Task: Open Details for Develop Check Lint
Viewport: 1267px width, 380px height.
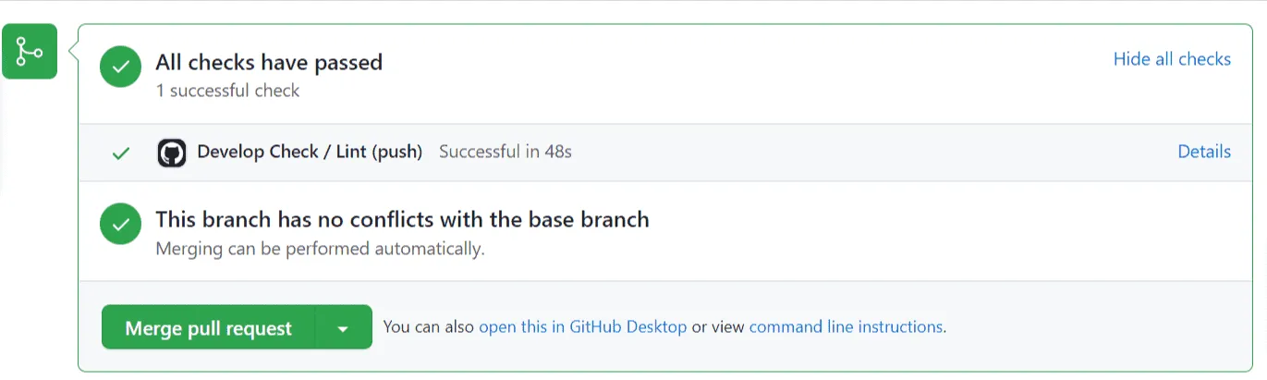Action: click(x=1203, y=152)
